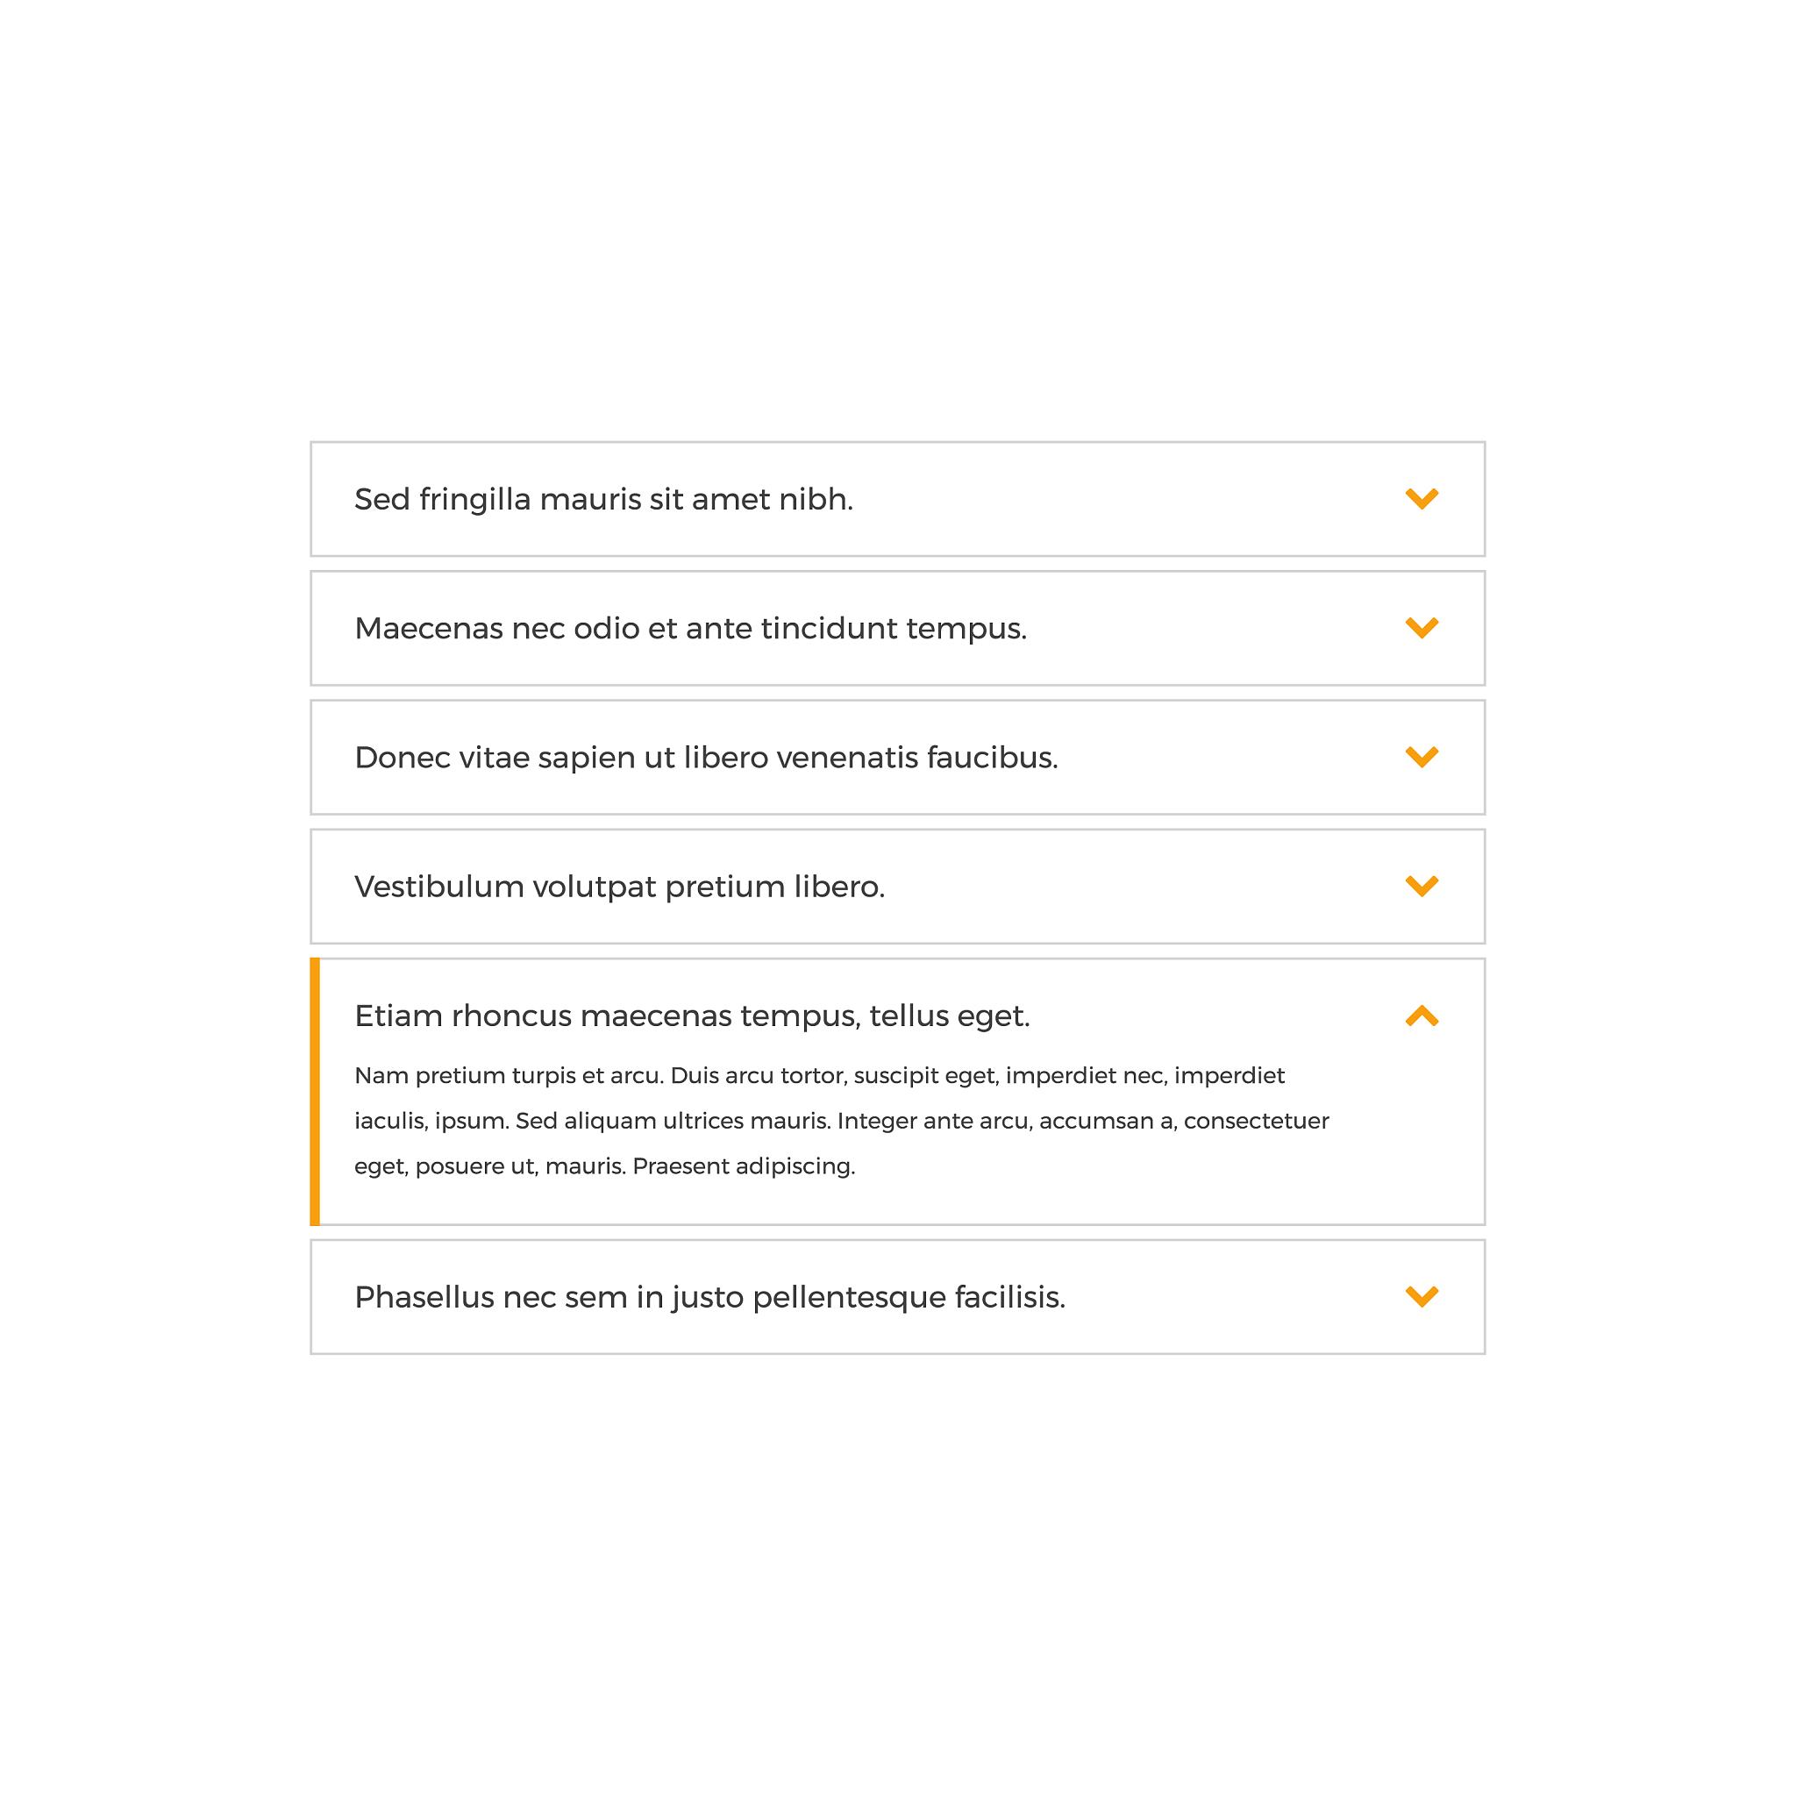Screen dimensions: 1796x1796
Task: Click 'iaculis, ipsum.' at the second line start
Action: click(431, 1121)
